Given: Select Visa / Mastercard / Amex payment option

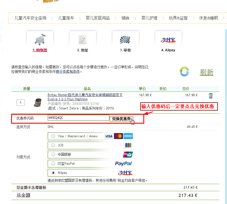Looking at the screenshot, I should pos(53,136).
